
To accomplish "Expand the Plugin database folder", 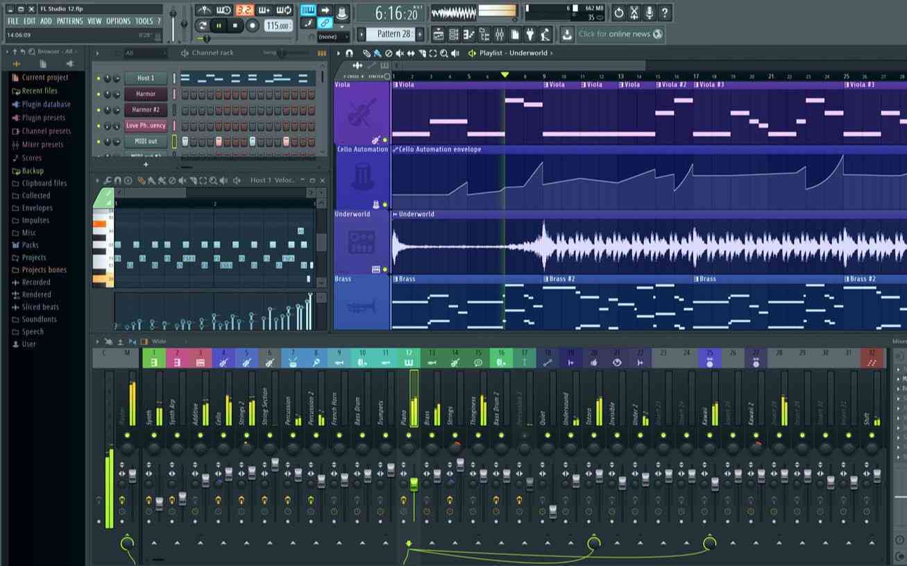I will [x=41, y=104].
